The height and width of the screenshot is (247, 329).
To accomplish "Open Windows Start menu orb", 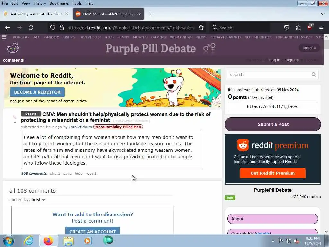I will tap(8, 241).
